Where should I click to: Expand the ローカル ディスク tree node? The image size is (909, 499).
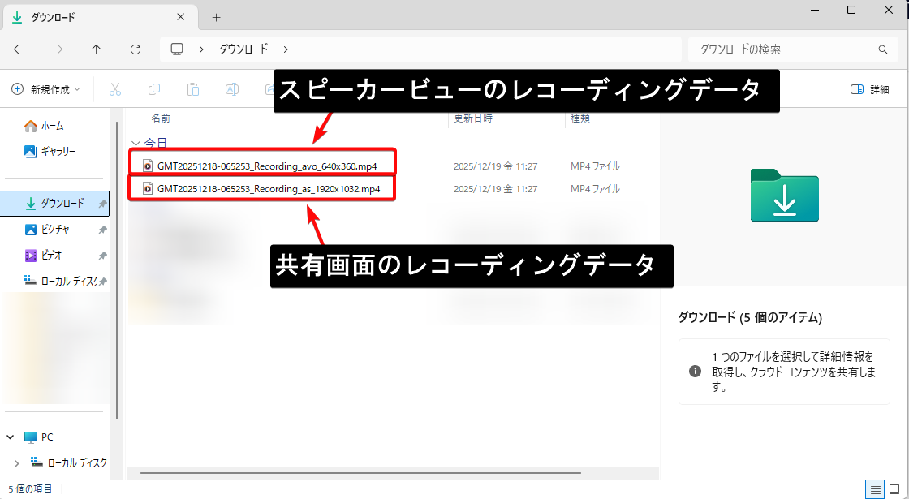click(x=17, y=462)
